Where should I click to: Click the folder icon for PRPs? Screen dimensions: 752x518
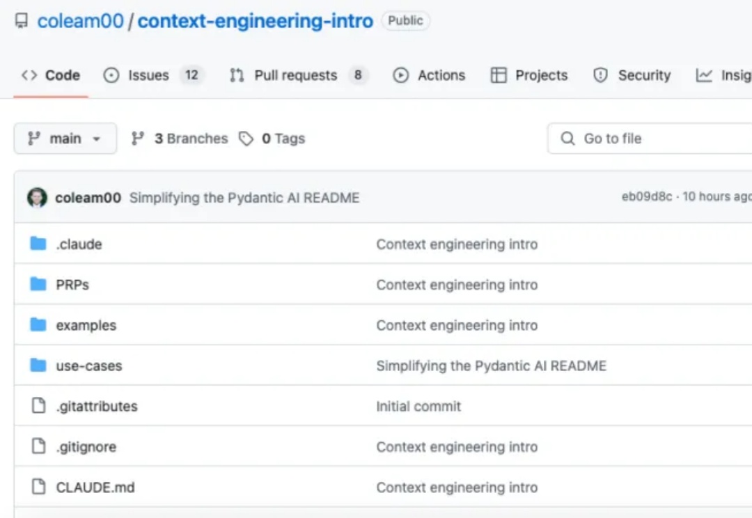tap(38, 285)
